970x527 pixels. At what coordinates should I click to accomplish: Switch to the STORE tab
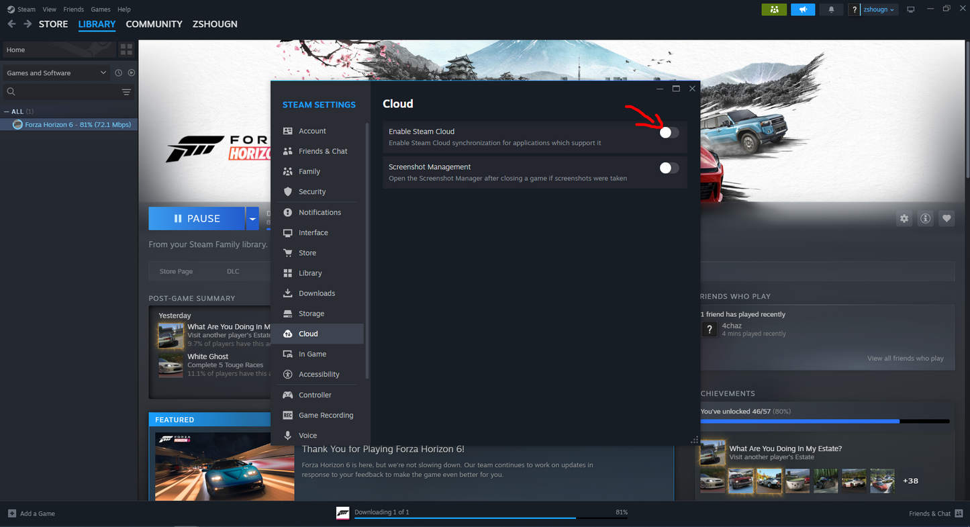[53, 24]
